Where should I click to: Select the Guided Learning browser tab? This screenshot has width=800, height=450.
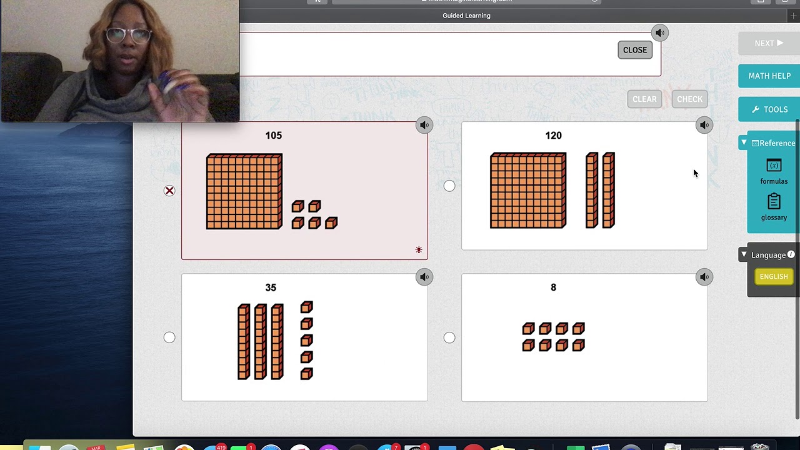pos(466,16)
